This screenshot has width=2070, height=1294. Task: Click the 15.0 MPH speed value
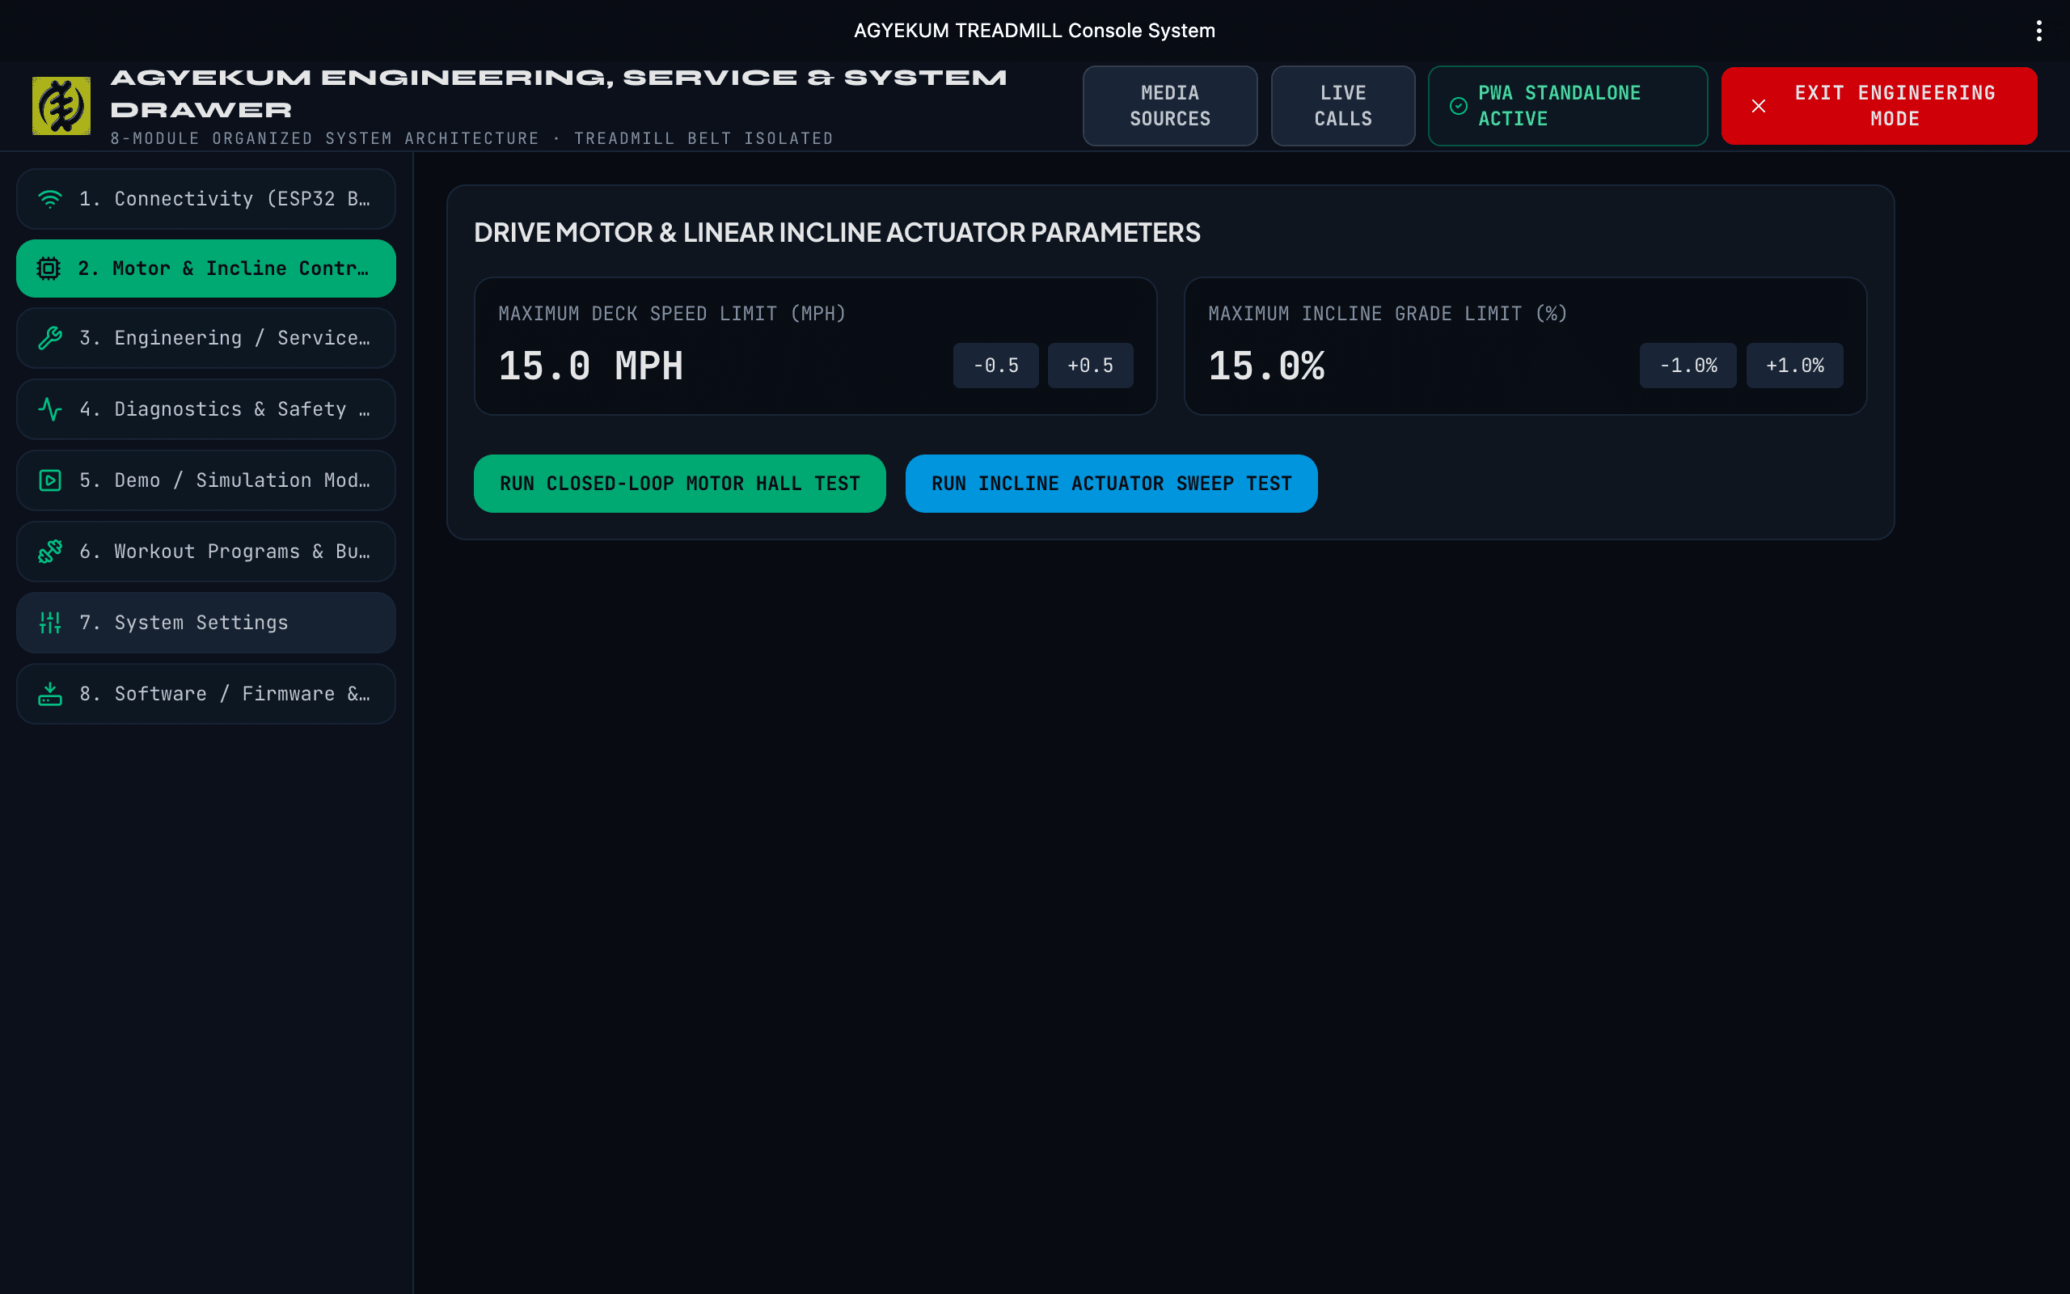tap(591, 366)
